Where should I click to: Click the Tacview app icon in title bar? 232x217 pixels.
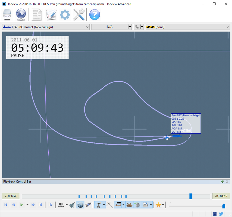(x=4, y=4)
